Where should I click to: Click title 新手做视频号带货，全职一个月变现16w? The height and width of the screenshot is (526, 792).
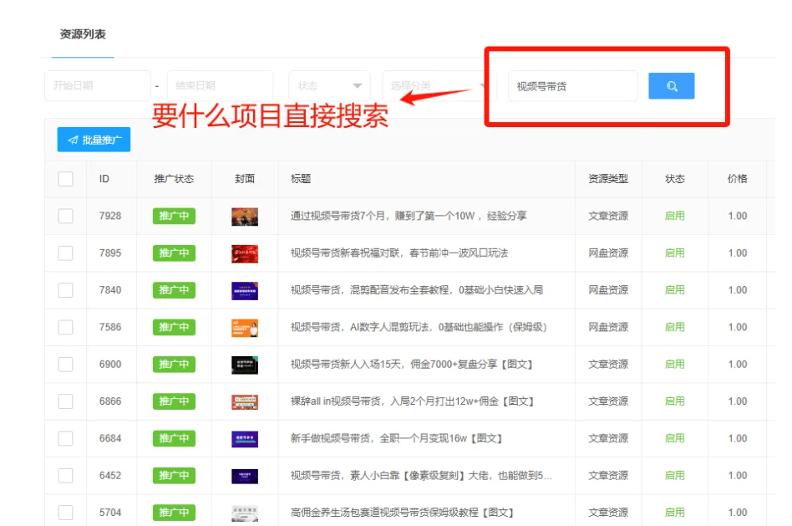click(x=397, y=438)
